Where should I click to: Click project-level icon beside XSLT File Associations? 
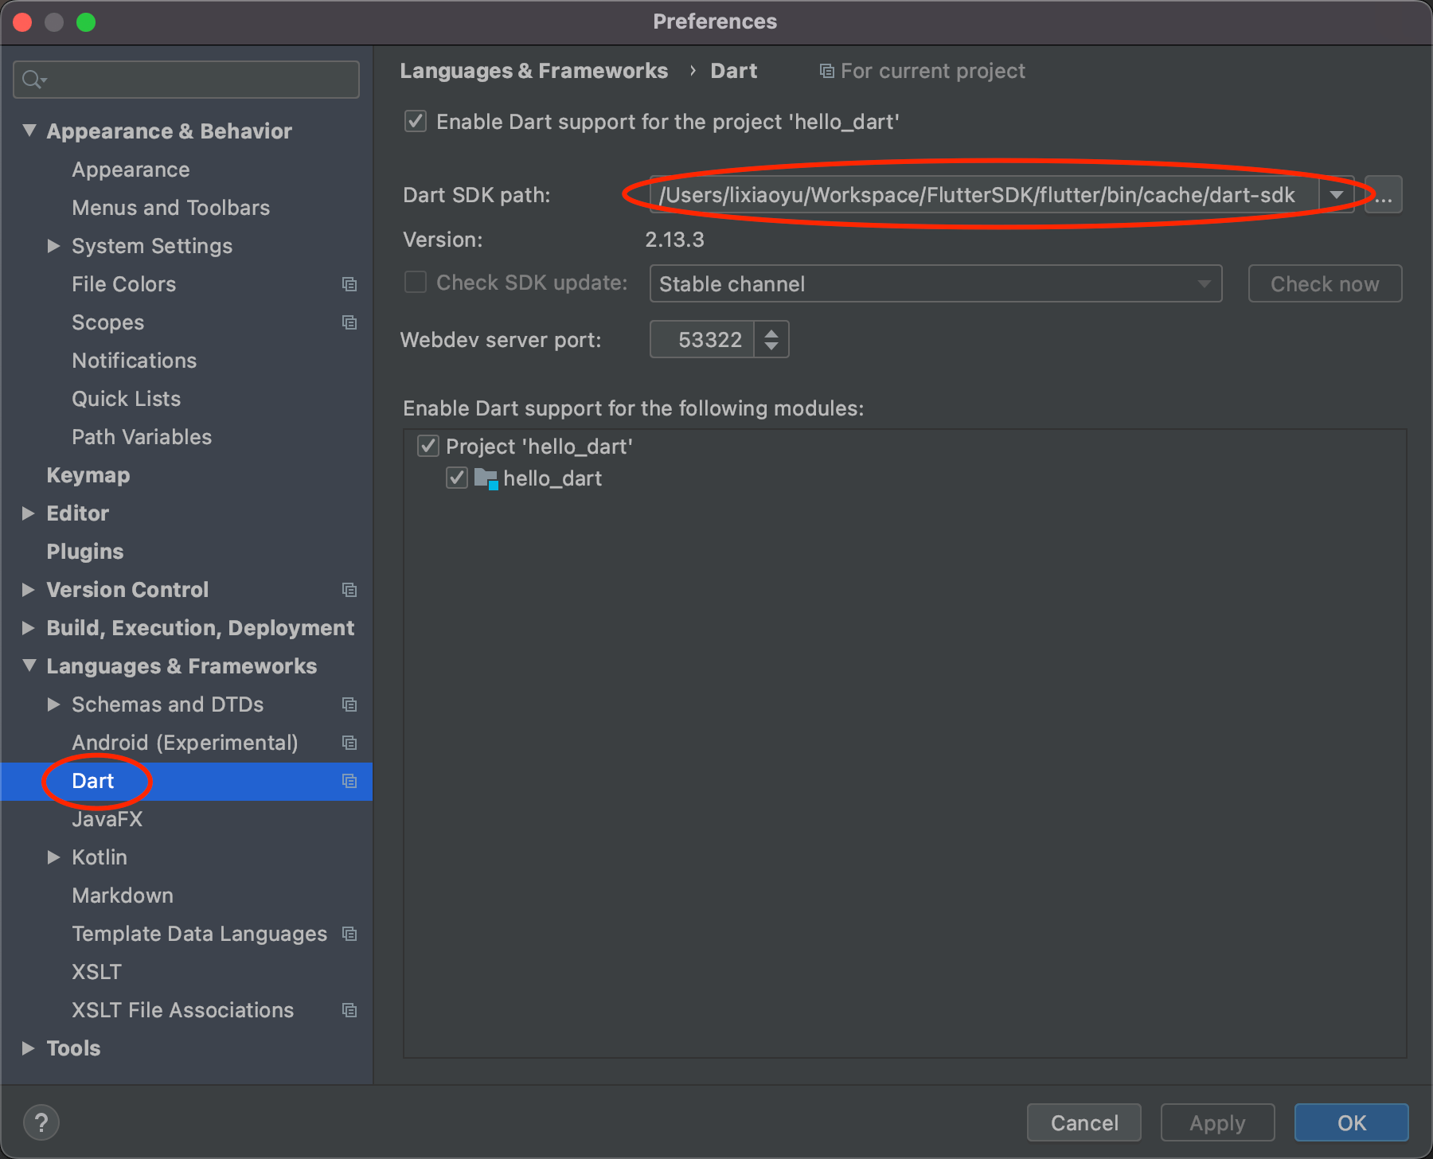click(349, 1010)
